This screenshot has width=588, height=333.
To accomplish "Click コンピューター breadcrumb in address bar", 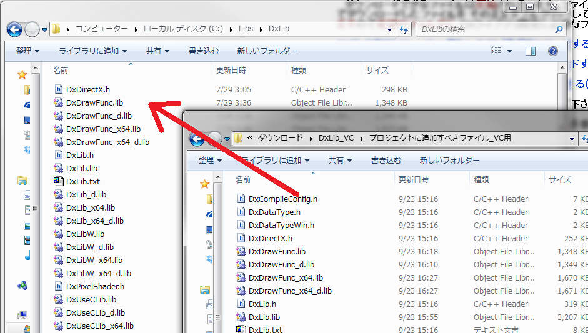I will (102, 29).
